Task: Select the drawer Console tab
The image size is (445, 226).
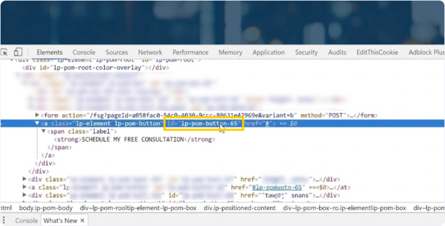Action: click(x=26, y=221)
